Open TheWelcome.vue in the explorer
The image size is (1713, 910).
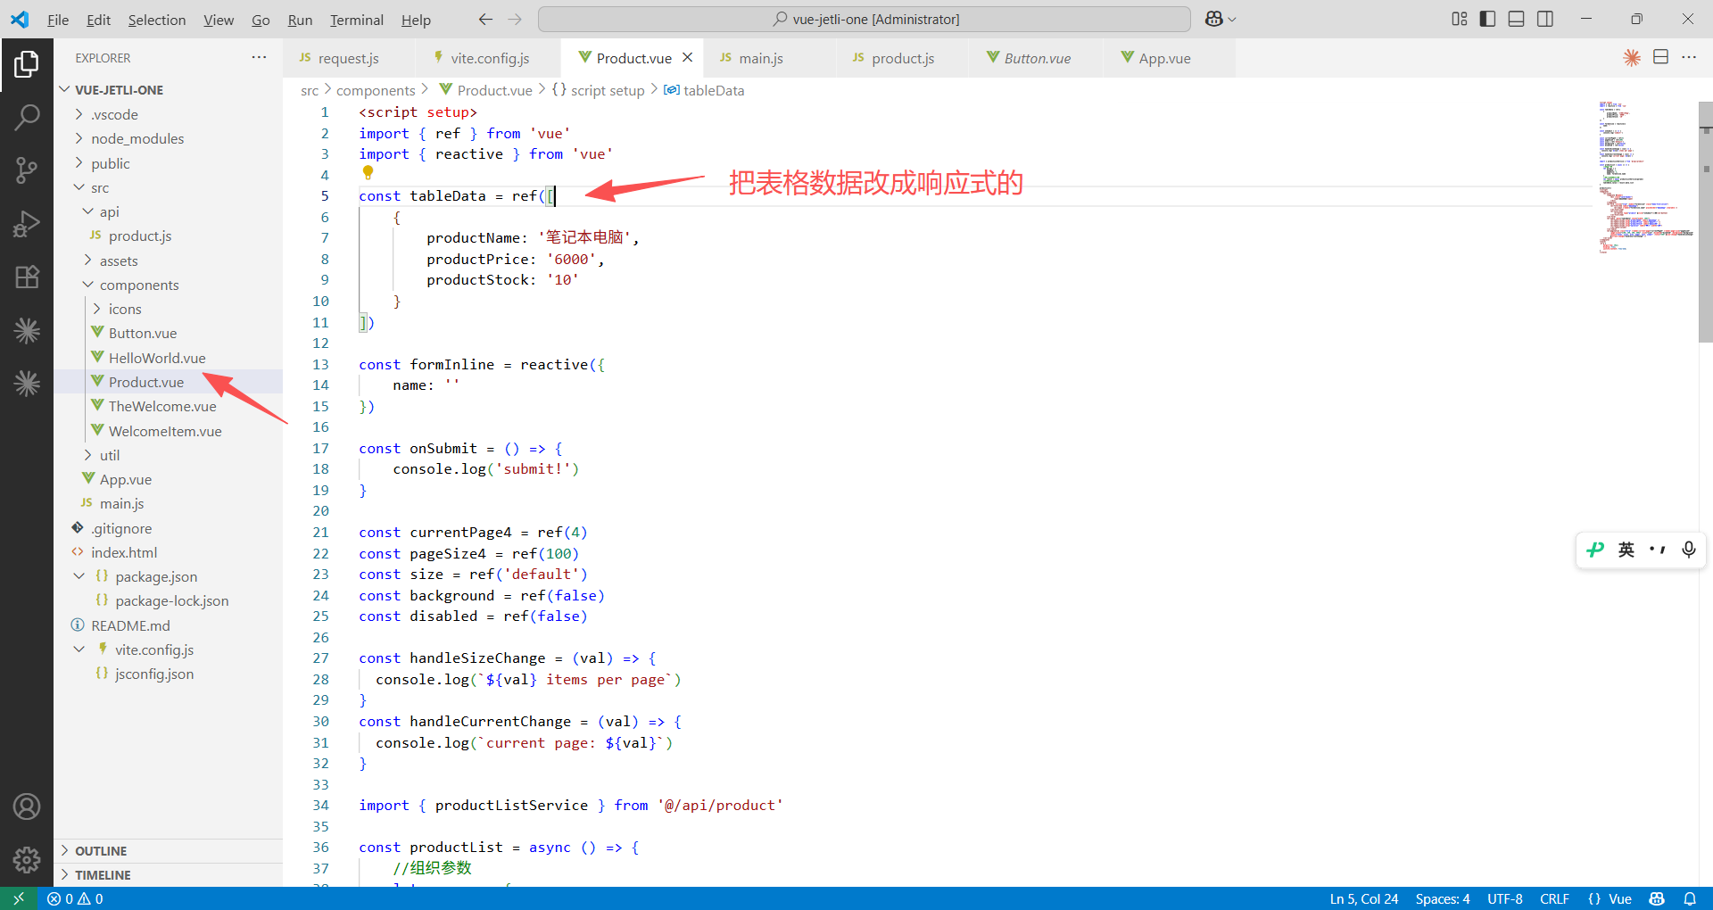(x=168, y=406)
